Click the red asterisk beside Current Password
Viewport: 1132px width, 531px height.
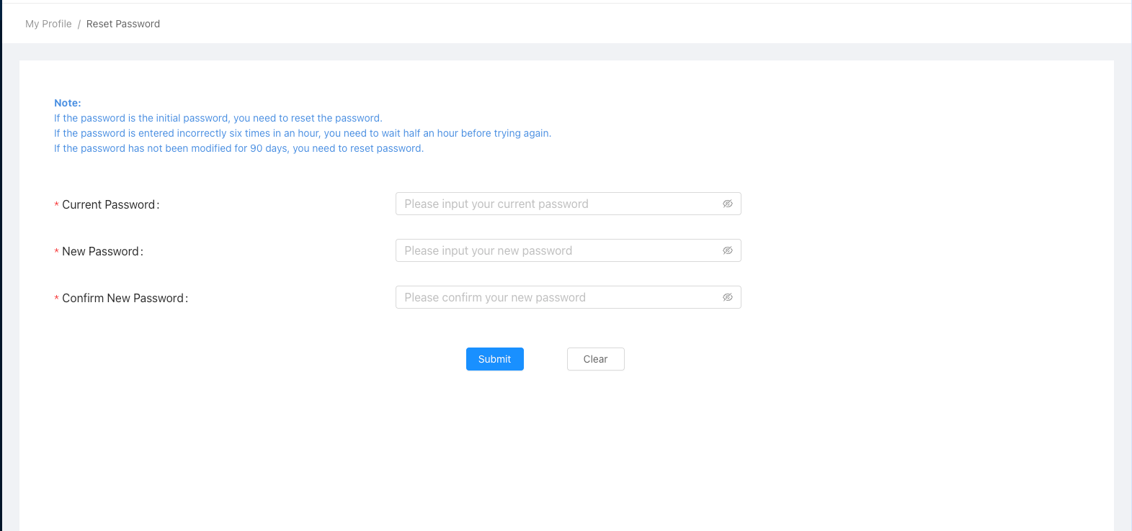click(x=56, y=206)
